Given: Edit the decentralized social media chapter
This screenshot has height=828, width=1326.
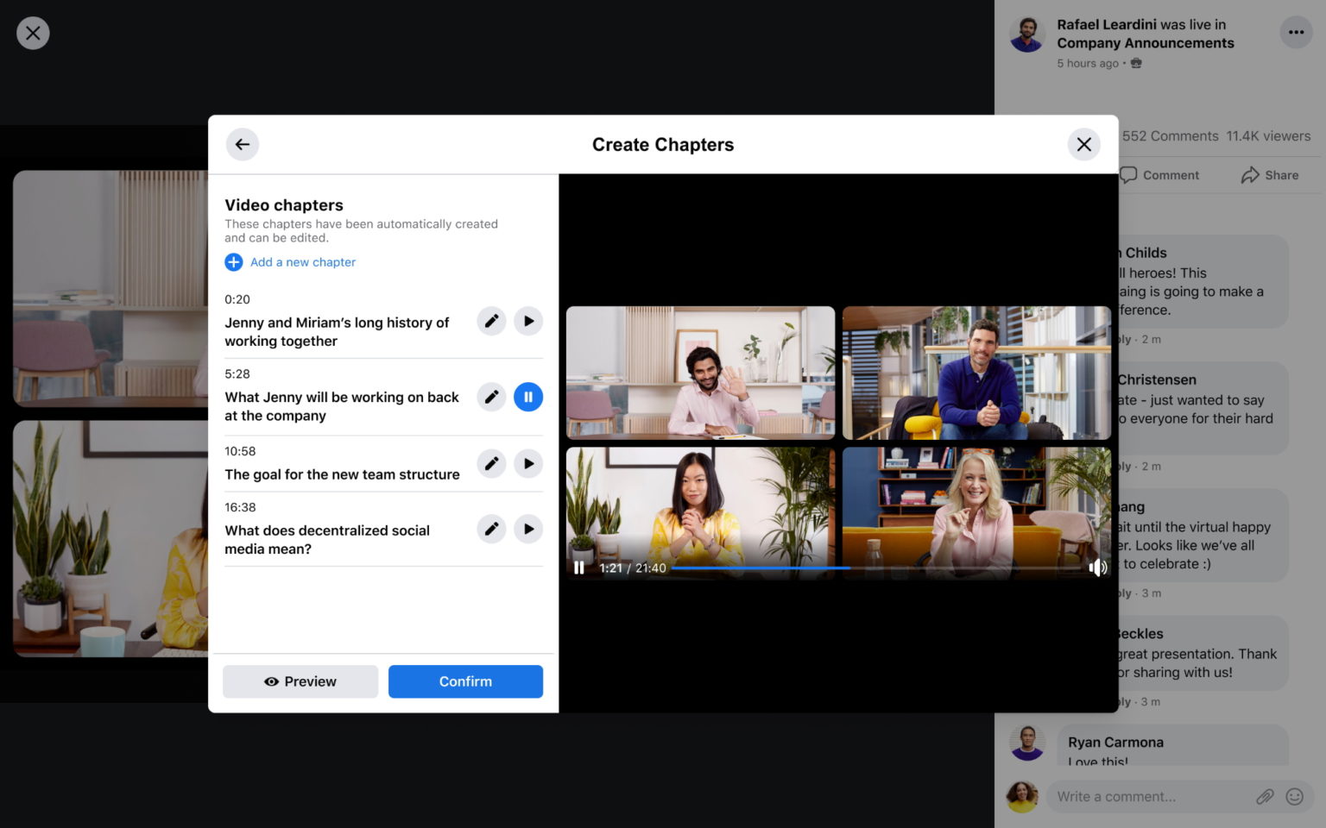Looking at the screenshot, I should tap(491, 529).
